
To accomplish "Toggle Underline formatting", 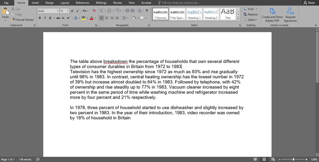I will 50,18.
